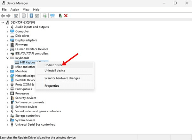Select the HID Keyboard Device entry
This screenshot has height=140, width=192.
(31, 63)
